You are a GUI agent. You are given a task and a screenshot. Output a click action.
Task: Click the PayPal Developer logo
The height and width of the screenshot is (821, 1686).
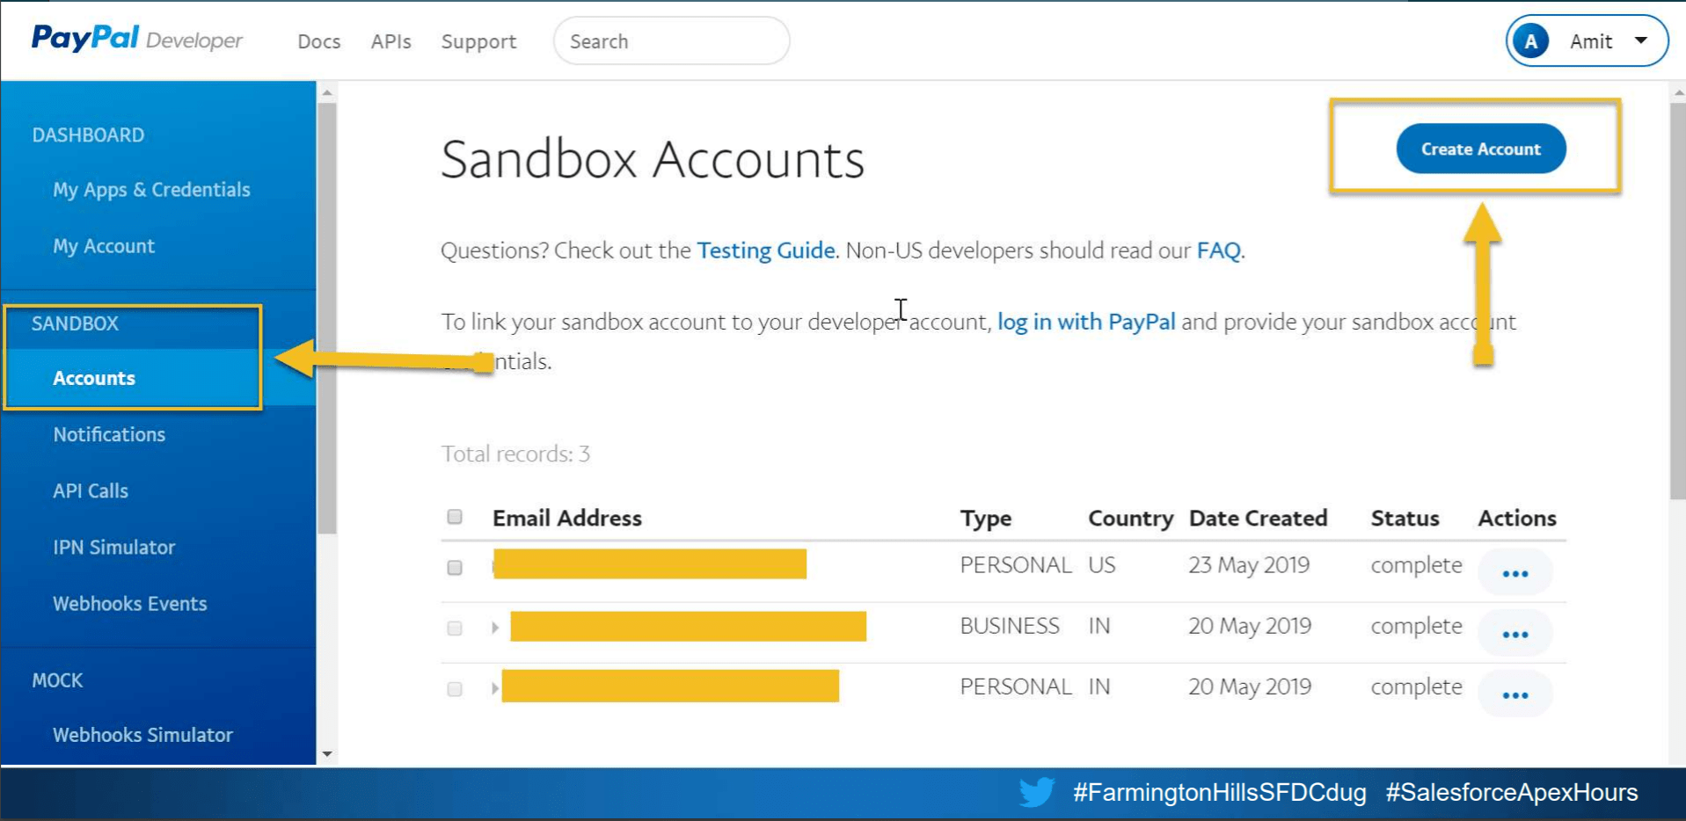pos(137,39)
